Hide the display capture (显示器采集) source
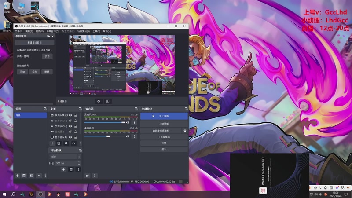Viewport: 352px width, 198px height. coord(70,137)
